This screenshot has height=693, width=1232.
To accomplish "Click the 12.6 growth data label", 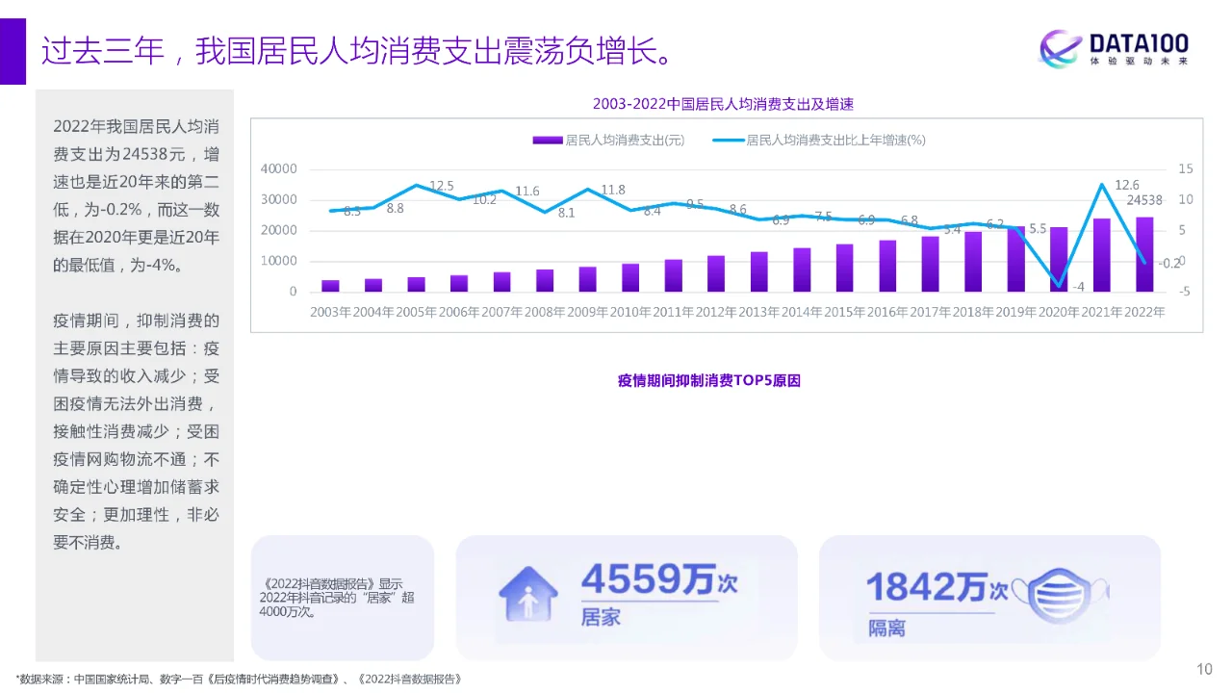I will (1126, 185).
